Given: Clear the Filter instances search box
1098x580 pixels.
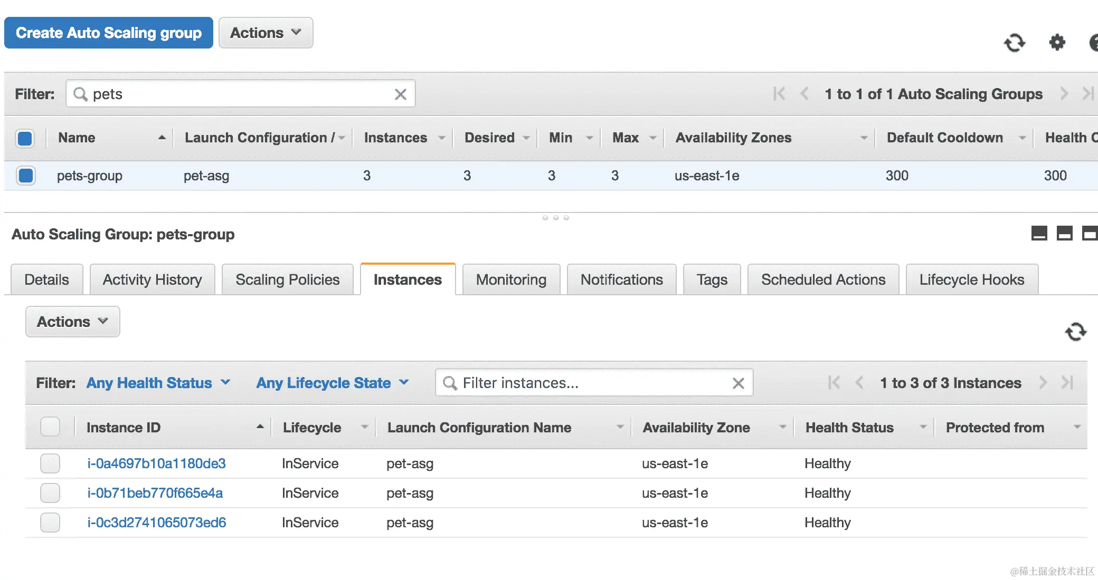Looking at the screenshot, I should [x=738, y=383].
